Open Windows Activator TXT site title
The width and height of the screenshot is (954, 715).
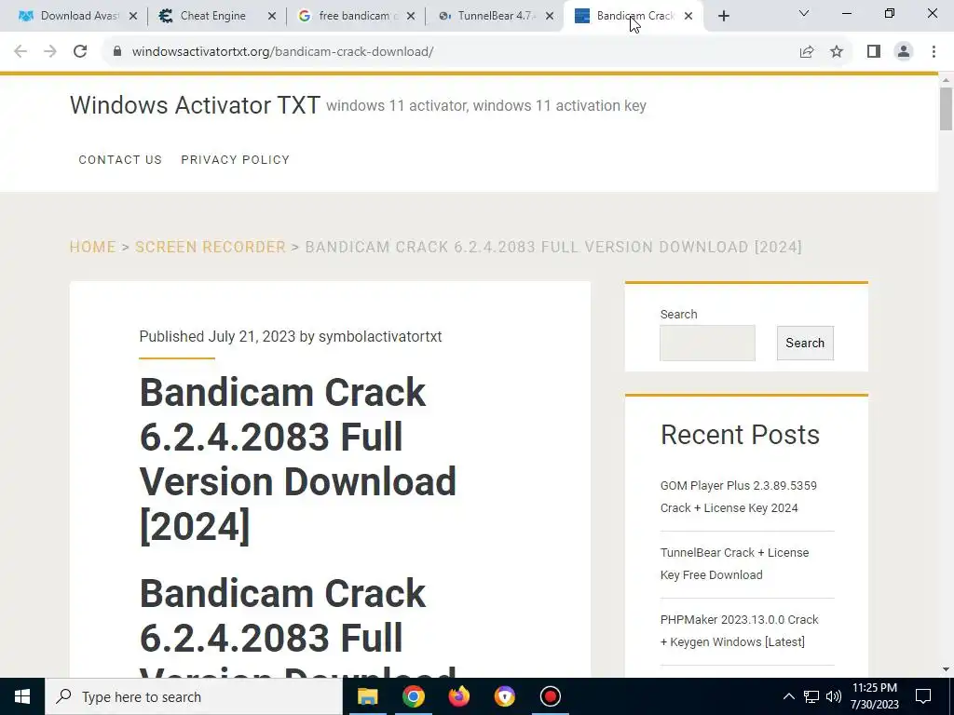(195, 105)
